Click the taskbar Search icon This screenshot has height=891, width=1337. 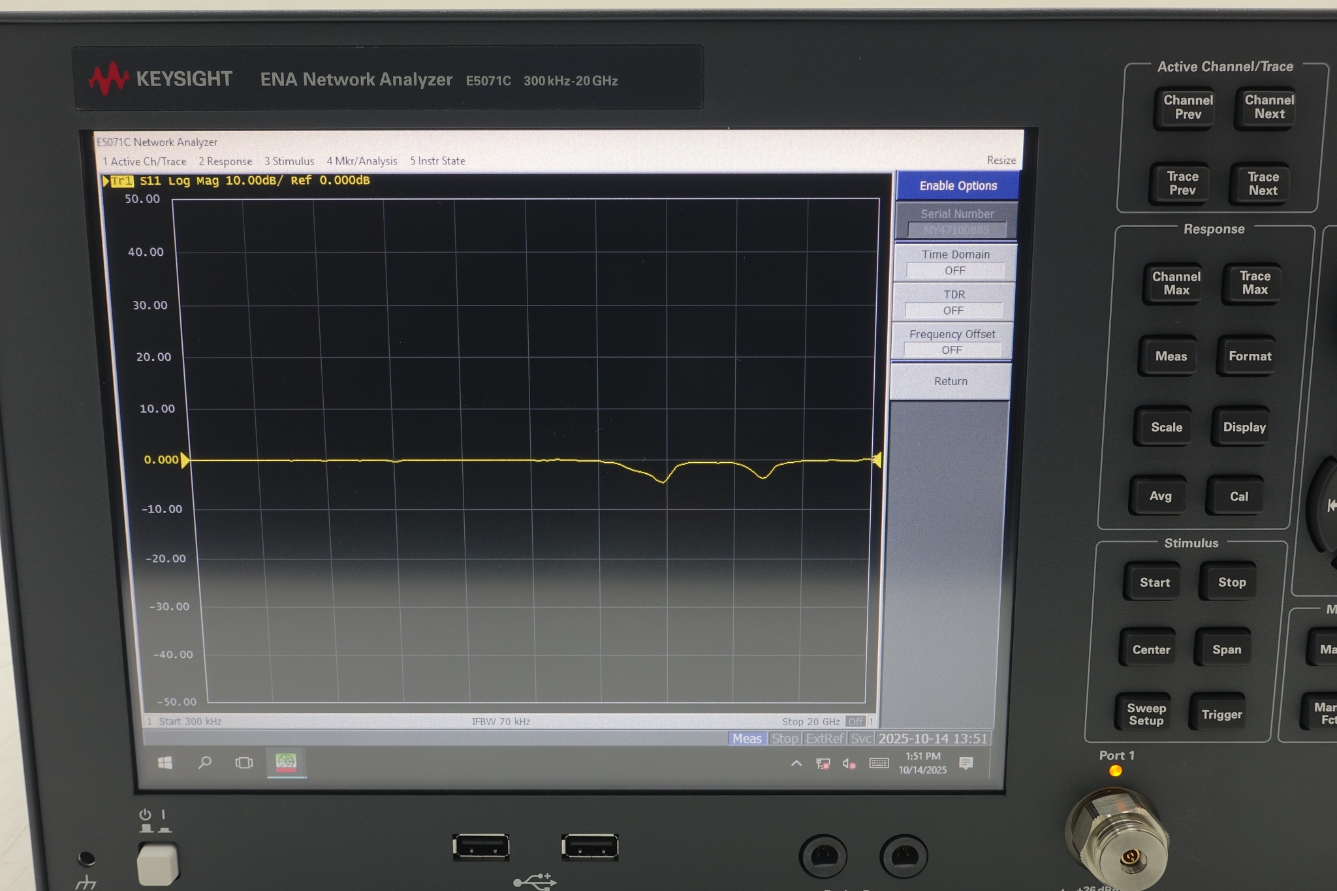204,762
